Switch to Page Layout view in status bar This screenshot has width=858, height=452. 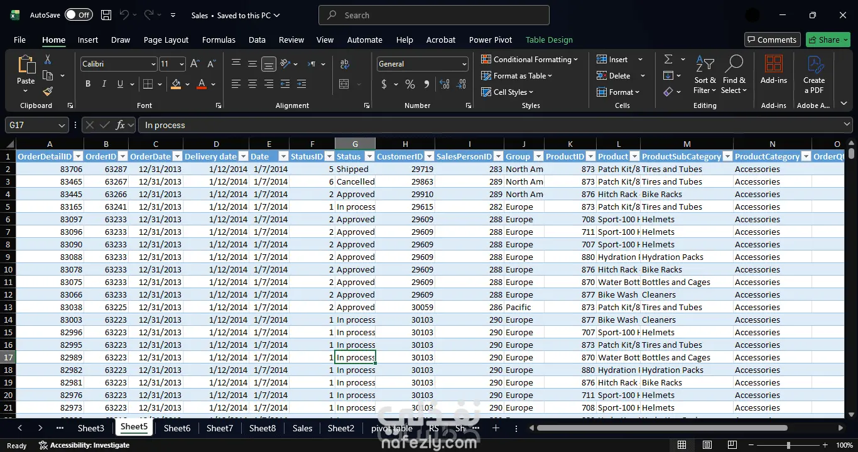click(707, 445)
